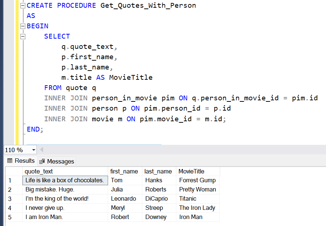Click cell 'I'm the king of the world!'

65,199
